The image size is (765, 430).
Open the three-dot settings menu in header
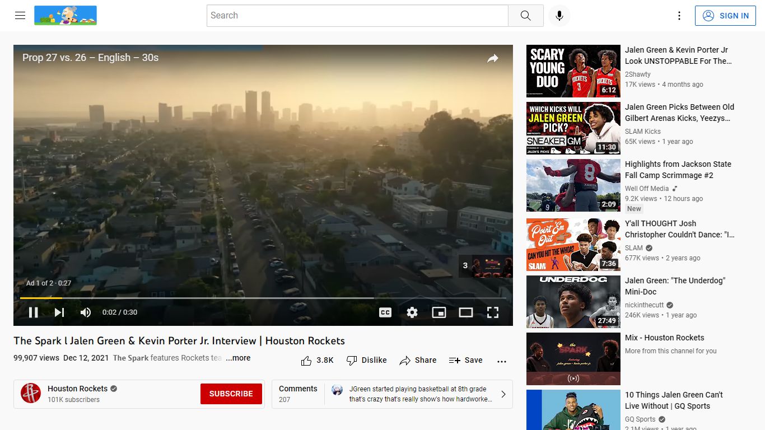[x=679, y=16]
